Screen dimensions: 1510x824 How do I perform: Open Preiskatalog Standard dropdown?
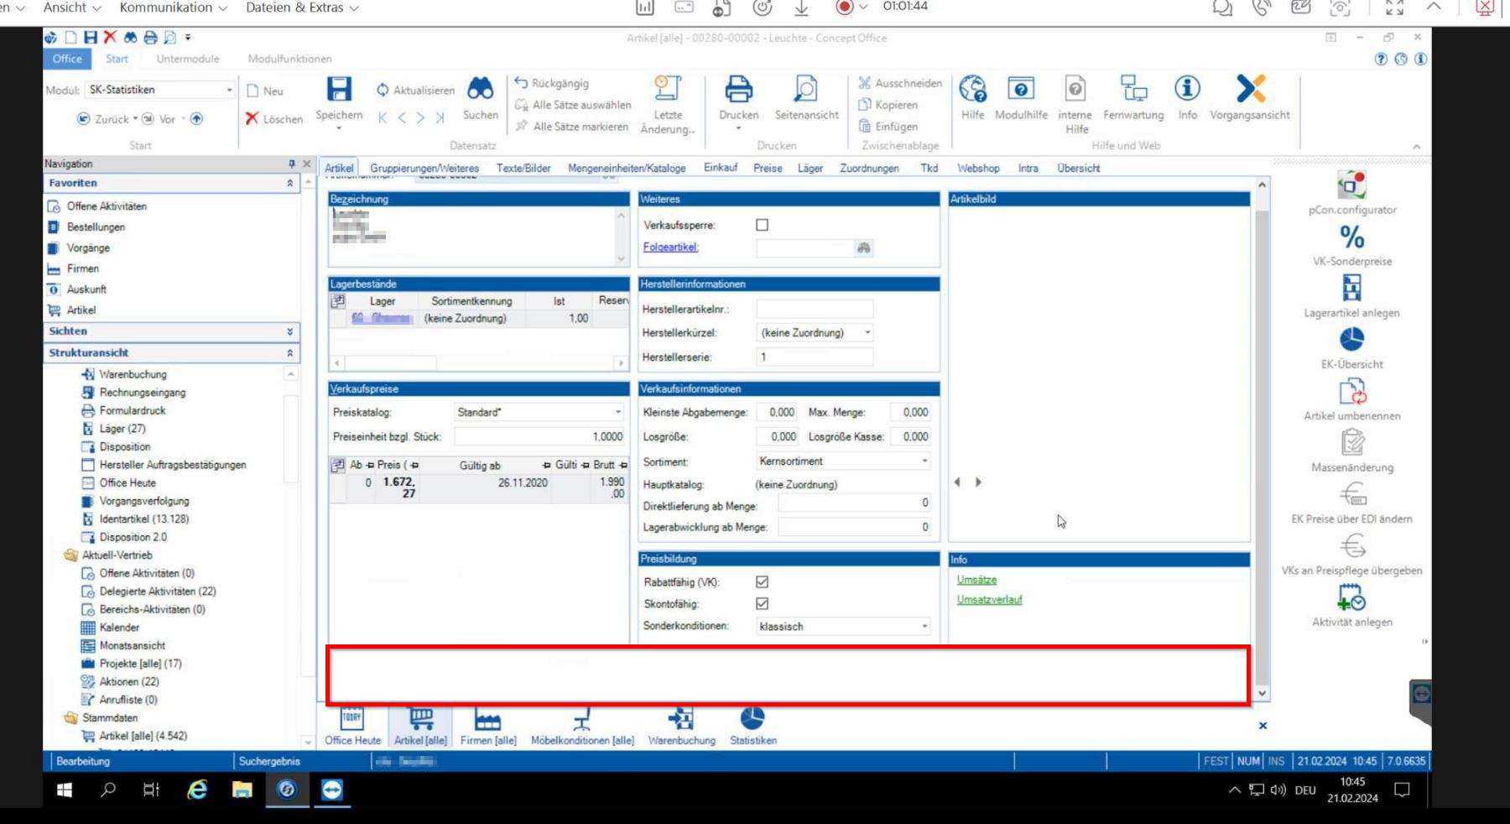point(618,412)
